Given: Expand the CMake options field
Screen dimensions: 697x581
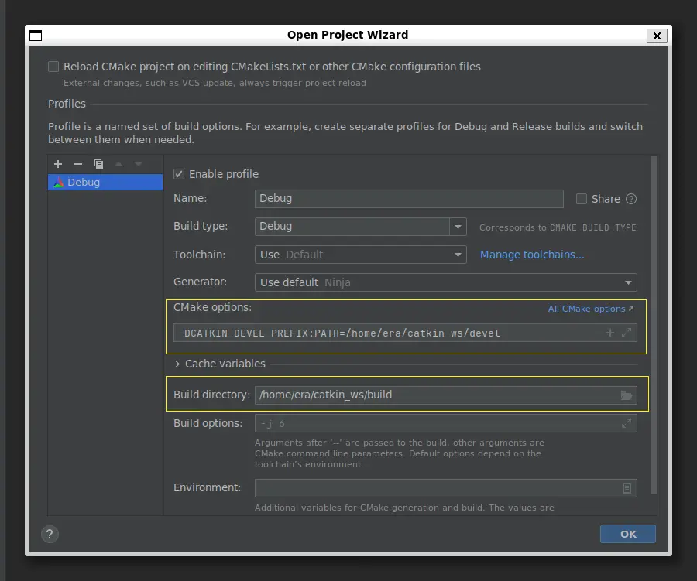Looking at the screenshot, I should (x=627, y=333).
